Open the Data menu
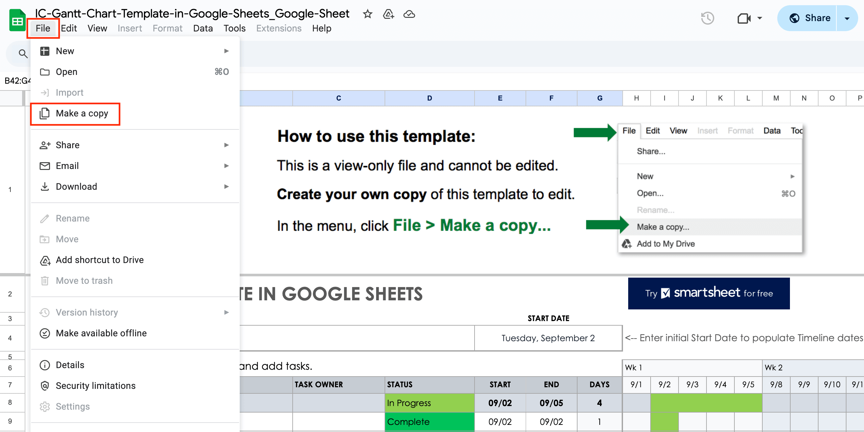 pos(203,28)
